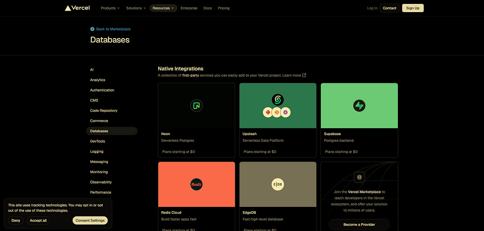Select the Code Repository category
This screenshot has width=484, height=231.
coord(104,110)
